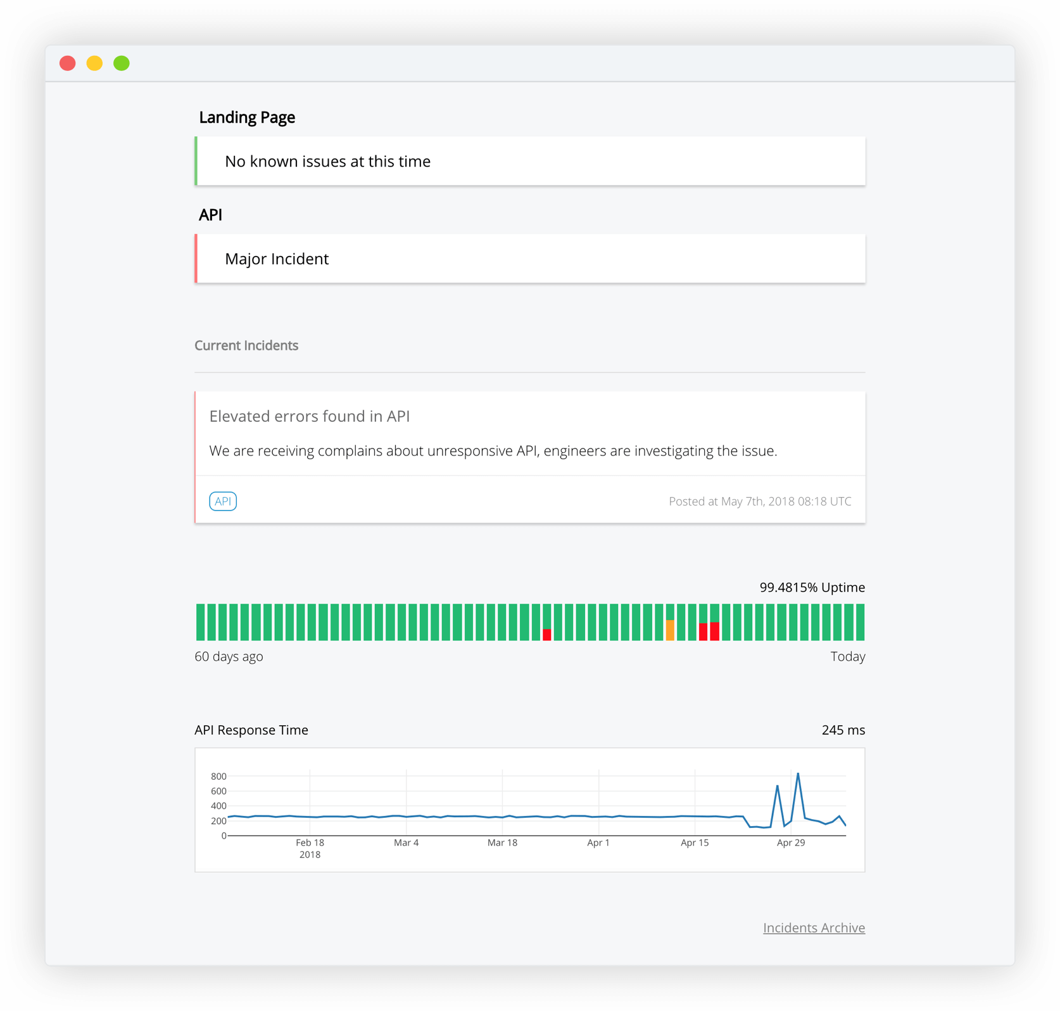
Task: Select the Landing Page heading
Action: point(247,117)
